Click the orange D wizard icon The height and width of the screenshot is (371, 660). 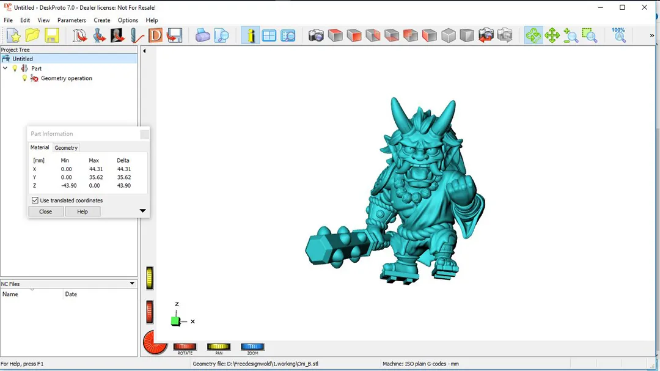(x=155, y=35)
